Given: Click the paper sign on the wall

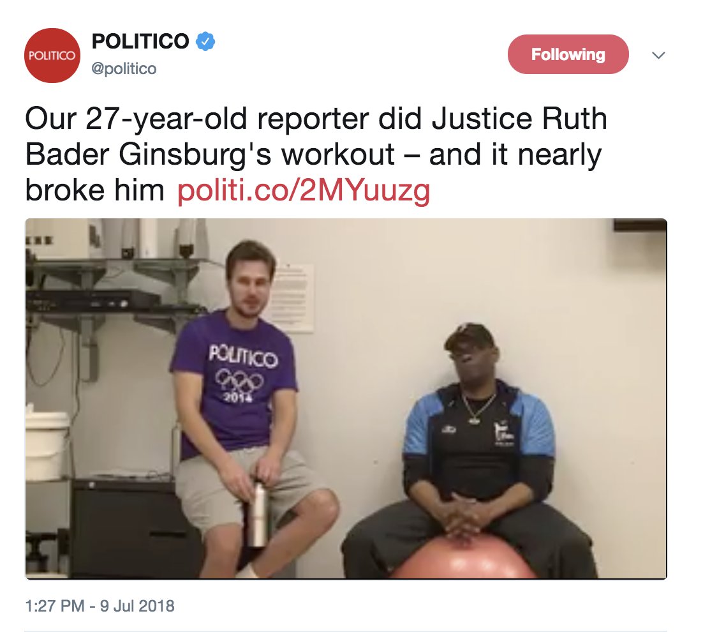Looking at the screenshot, I should click(x=293, y=299).
